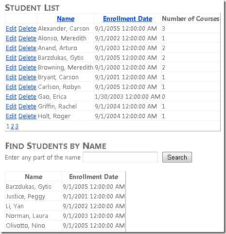Delete Alexander, Carson record
Image resolution: width=226 pixels, height=234 pixels.
coord(27,29)
